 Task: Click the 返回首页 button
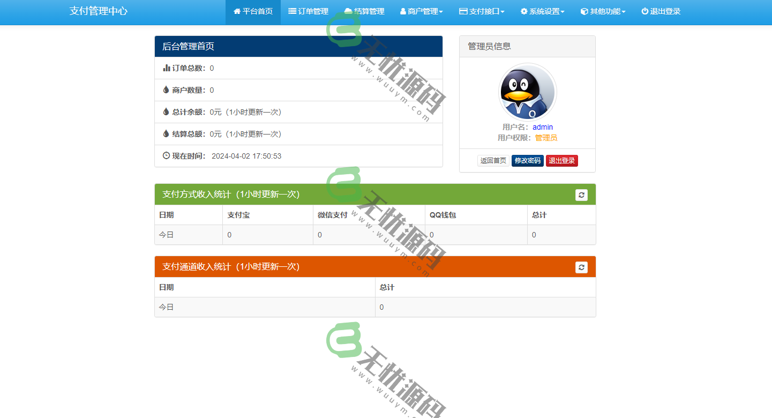tap(493, 160)
